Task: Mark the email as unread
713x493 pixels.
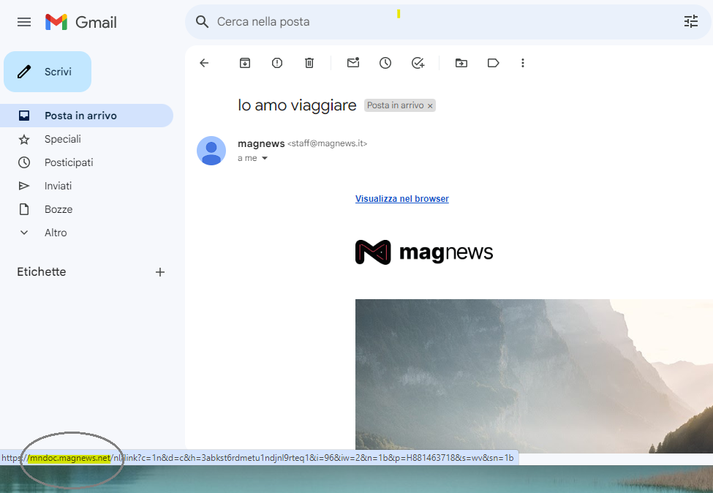Action: [x=353, y=63]
